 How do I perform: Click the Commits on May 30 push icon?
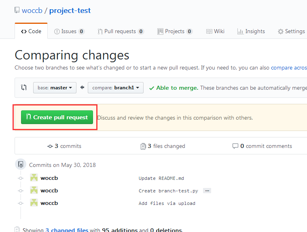click(21, 165)
